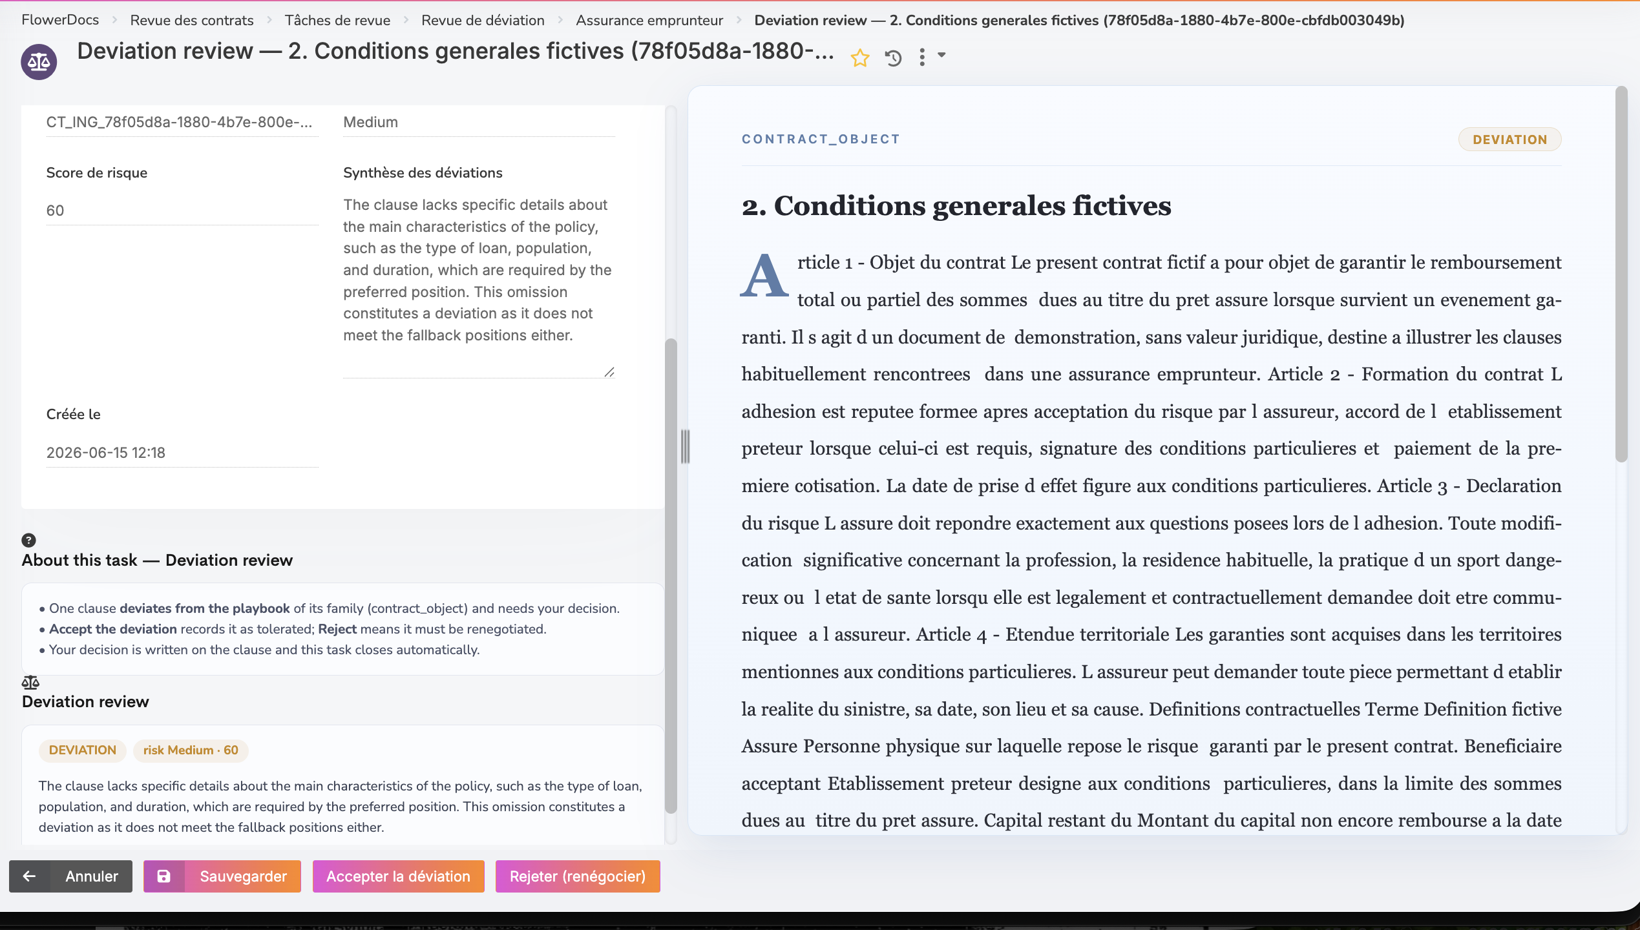Click the Score de risque label

pos(97,172)
